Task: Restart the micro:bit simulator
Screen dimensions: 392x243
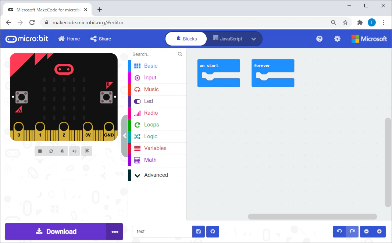Action: point(51,151)
